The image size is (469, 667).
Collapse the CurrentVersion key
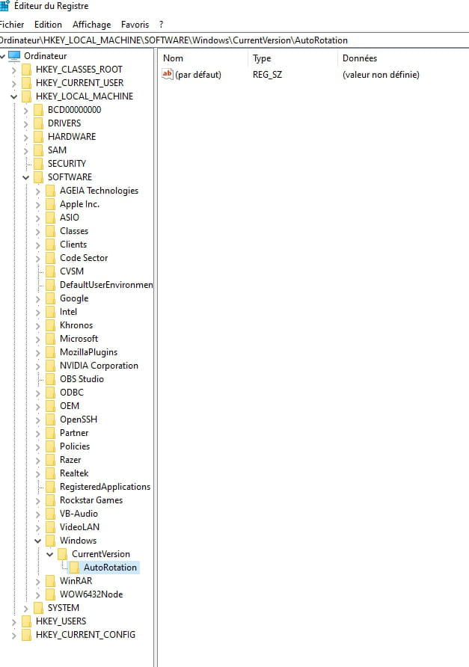coord(50,554)
